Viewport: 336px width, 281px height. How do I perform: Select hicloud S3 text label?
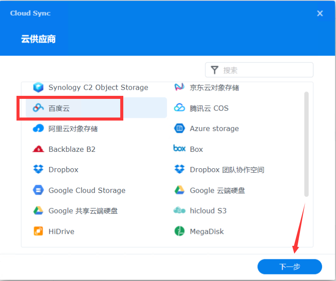click(x=208, y=211)
